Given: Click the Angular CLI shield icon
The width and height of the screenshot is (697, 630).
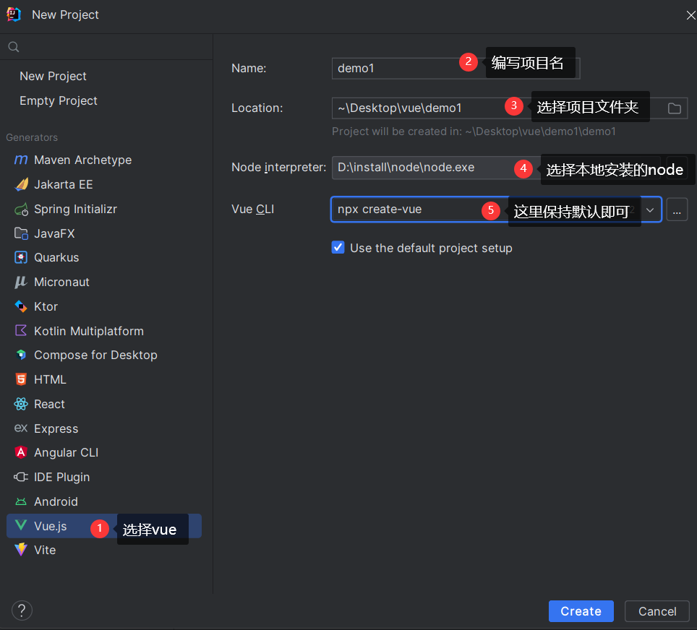Looking at the screenshot, I should tap(21, 452).
